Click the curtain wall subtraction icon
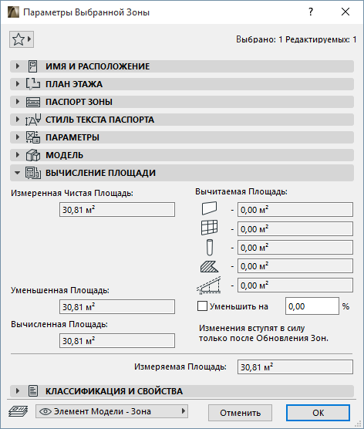The width and height of the screenshot is (364, 429). [x=210, y=228]
